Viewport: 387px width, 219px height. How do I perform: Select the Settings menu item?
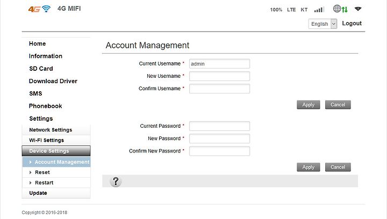pos(41,119)
